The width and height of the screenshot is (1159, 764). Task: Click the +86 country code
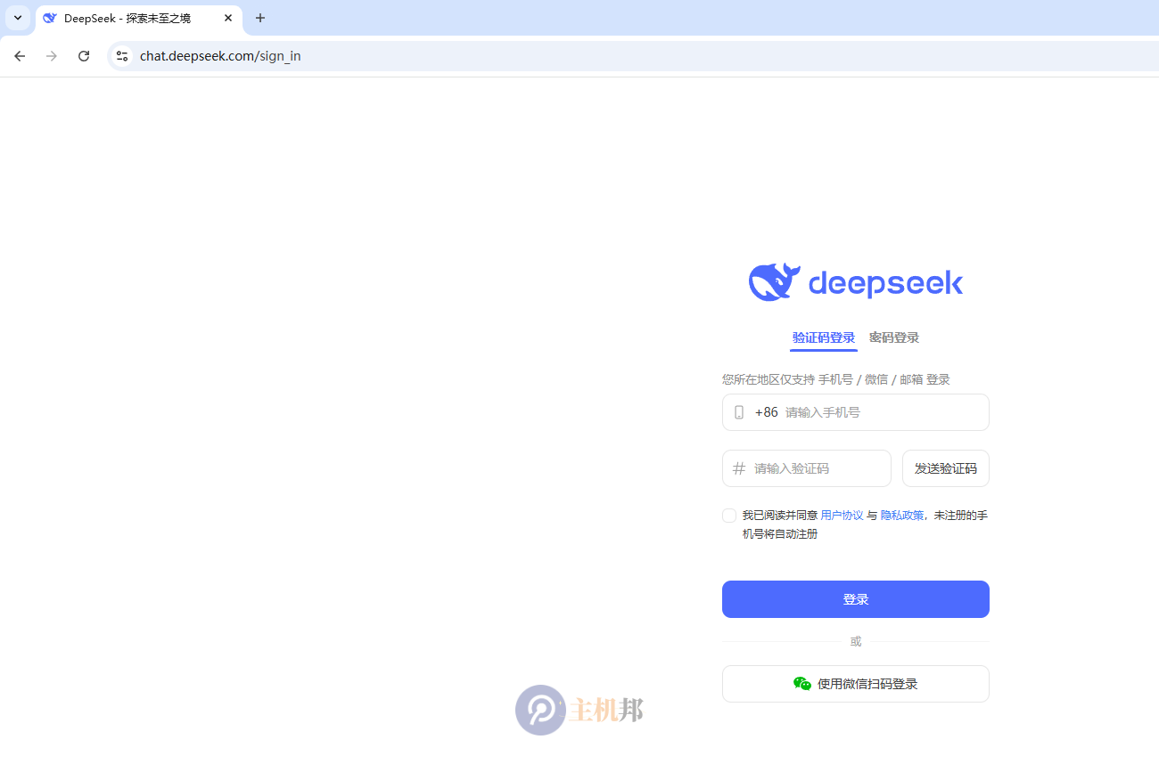tap(767, 412)
